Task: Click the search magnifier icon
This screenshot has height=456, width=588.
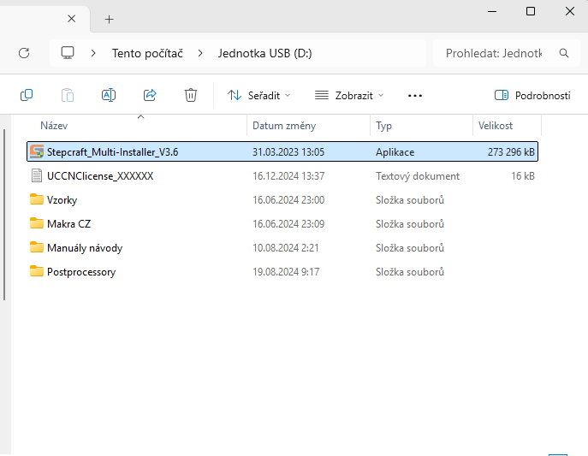Action: click(x=564, y=53)
